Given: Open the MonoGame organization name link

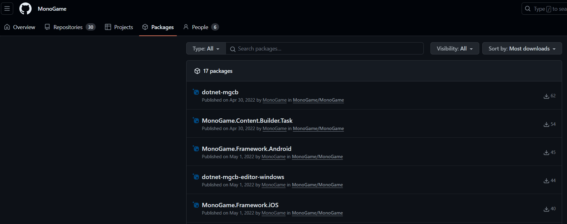Looking at the screenshot, I should [x=52, y=9].
